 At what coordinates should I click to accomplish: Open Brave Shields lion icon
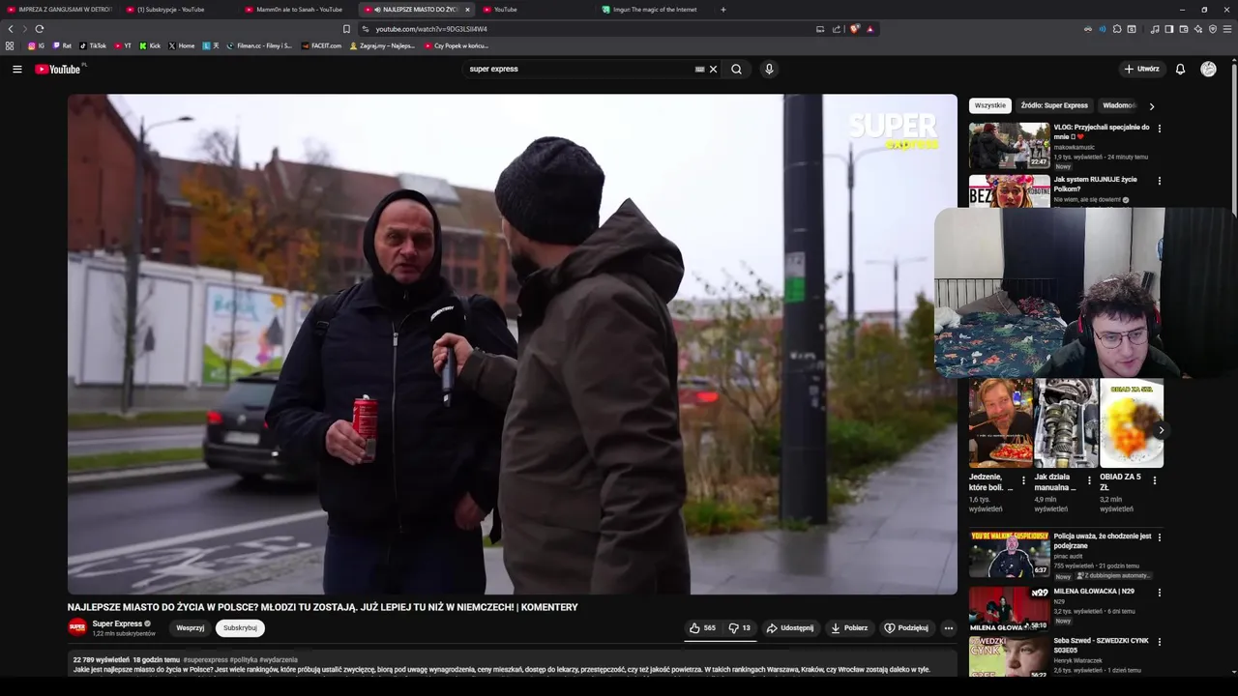(854, 29)
